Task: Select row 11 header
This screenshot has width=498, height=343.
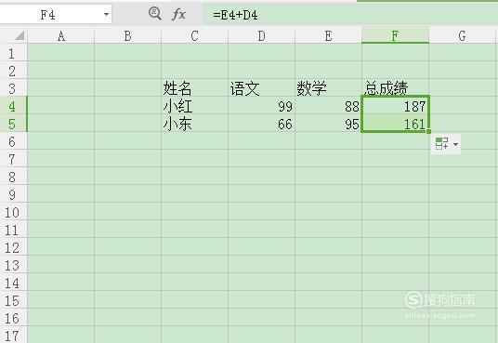Action: [13, 230]
